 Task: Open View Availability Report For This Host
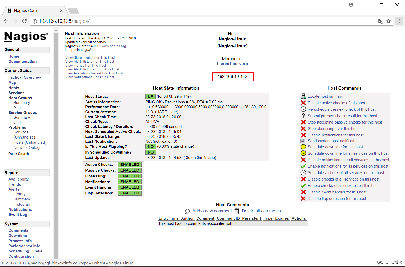[94, 73]
